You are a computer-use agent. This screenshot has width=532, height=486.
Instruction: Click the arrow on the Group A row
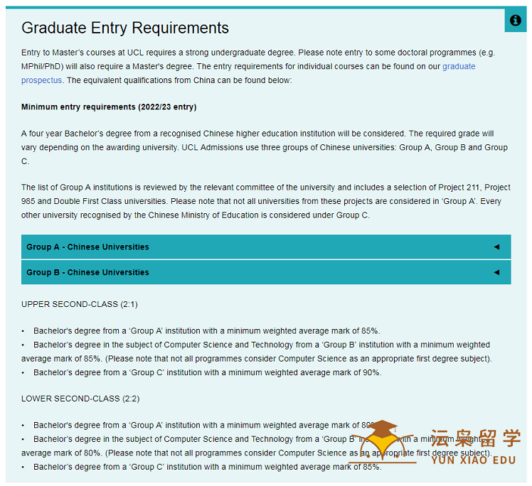click(x=496, y=247)
